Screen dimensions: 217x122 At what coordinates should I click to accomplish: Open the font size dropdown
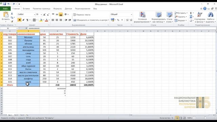pos(41,14)
